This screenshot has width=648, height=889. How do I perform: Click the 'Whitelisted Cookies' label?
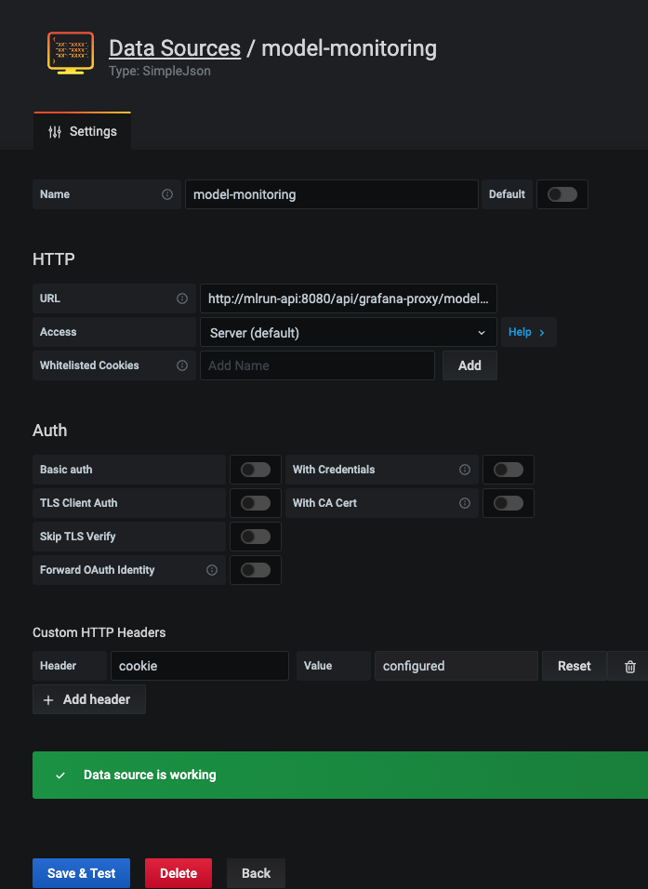point(89,365)
